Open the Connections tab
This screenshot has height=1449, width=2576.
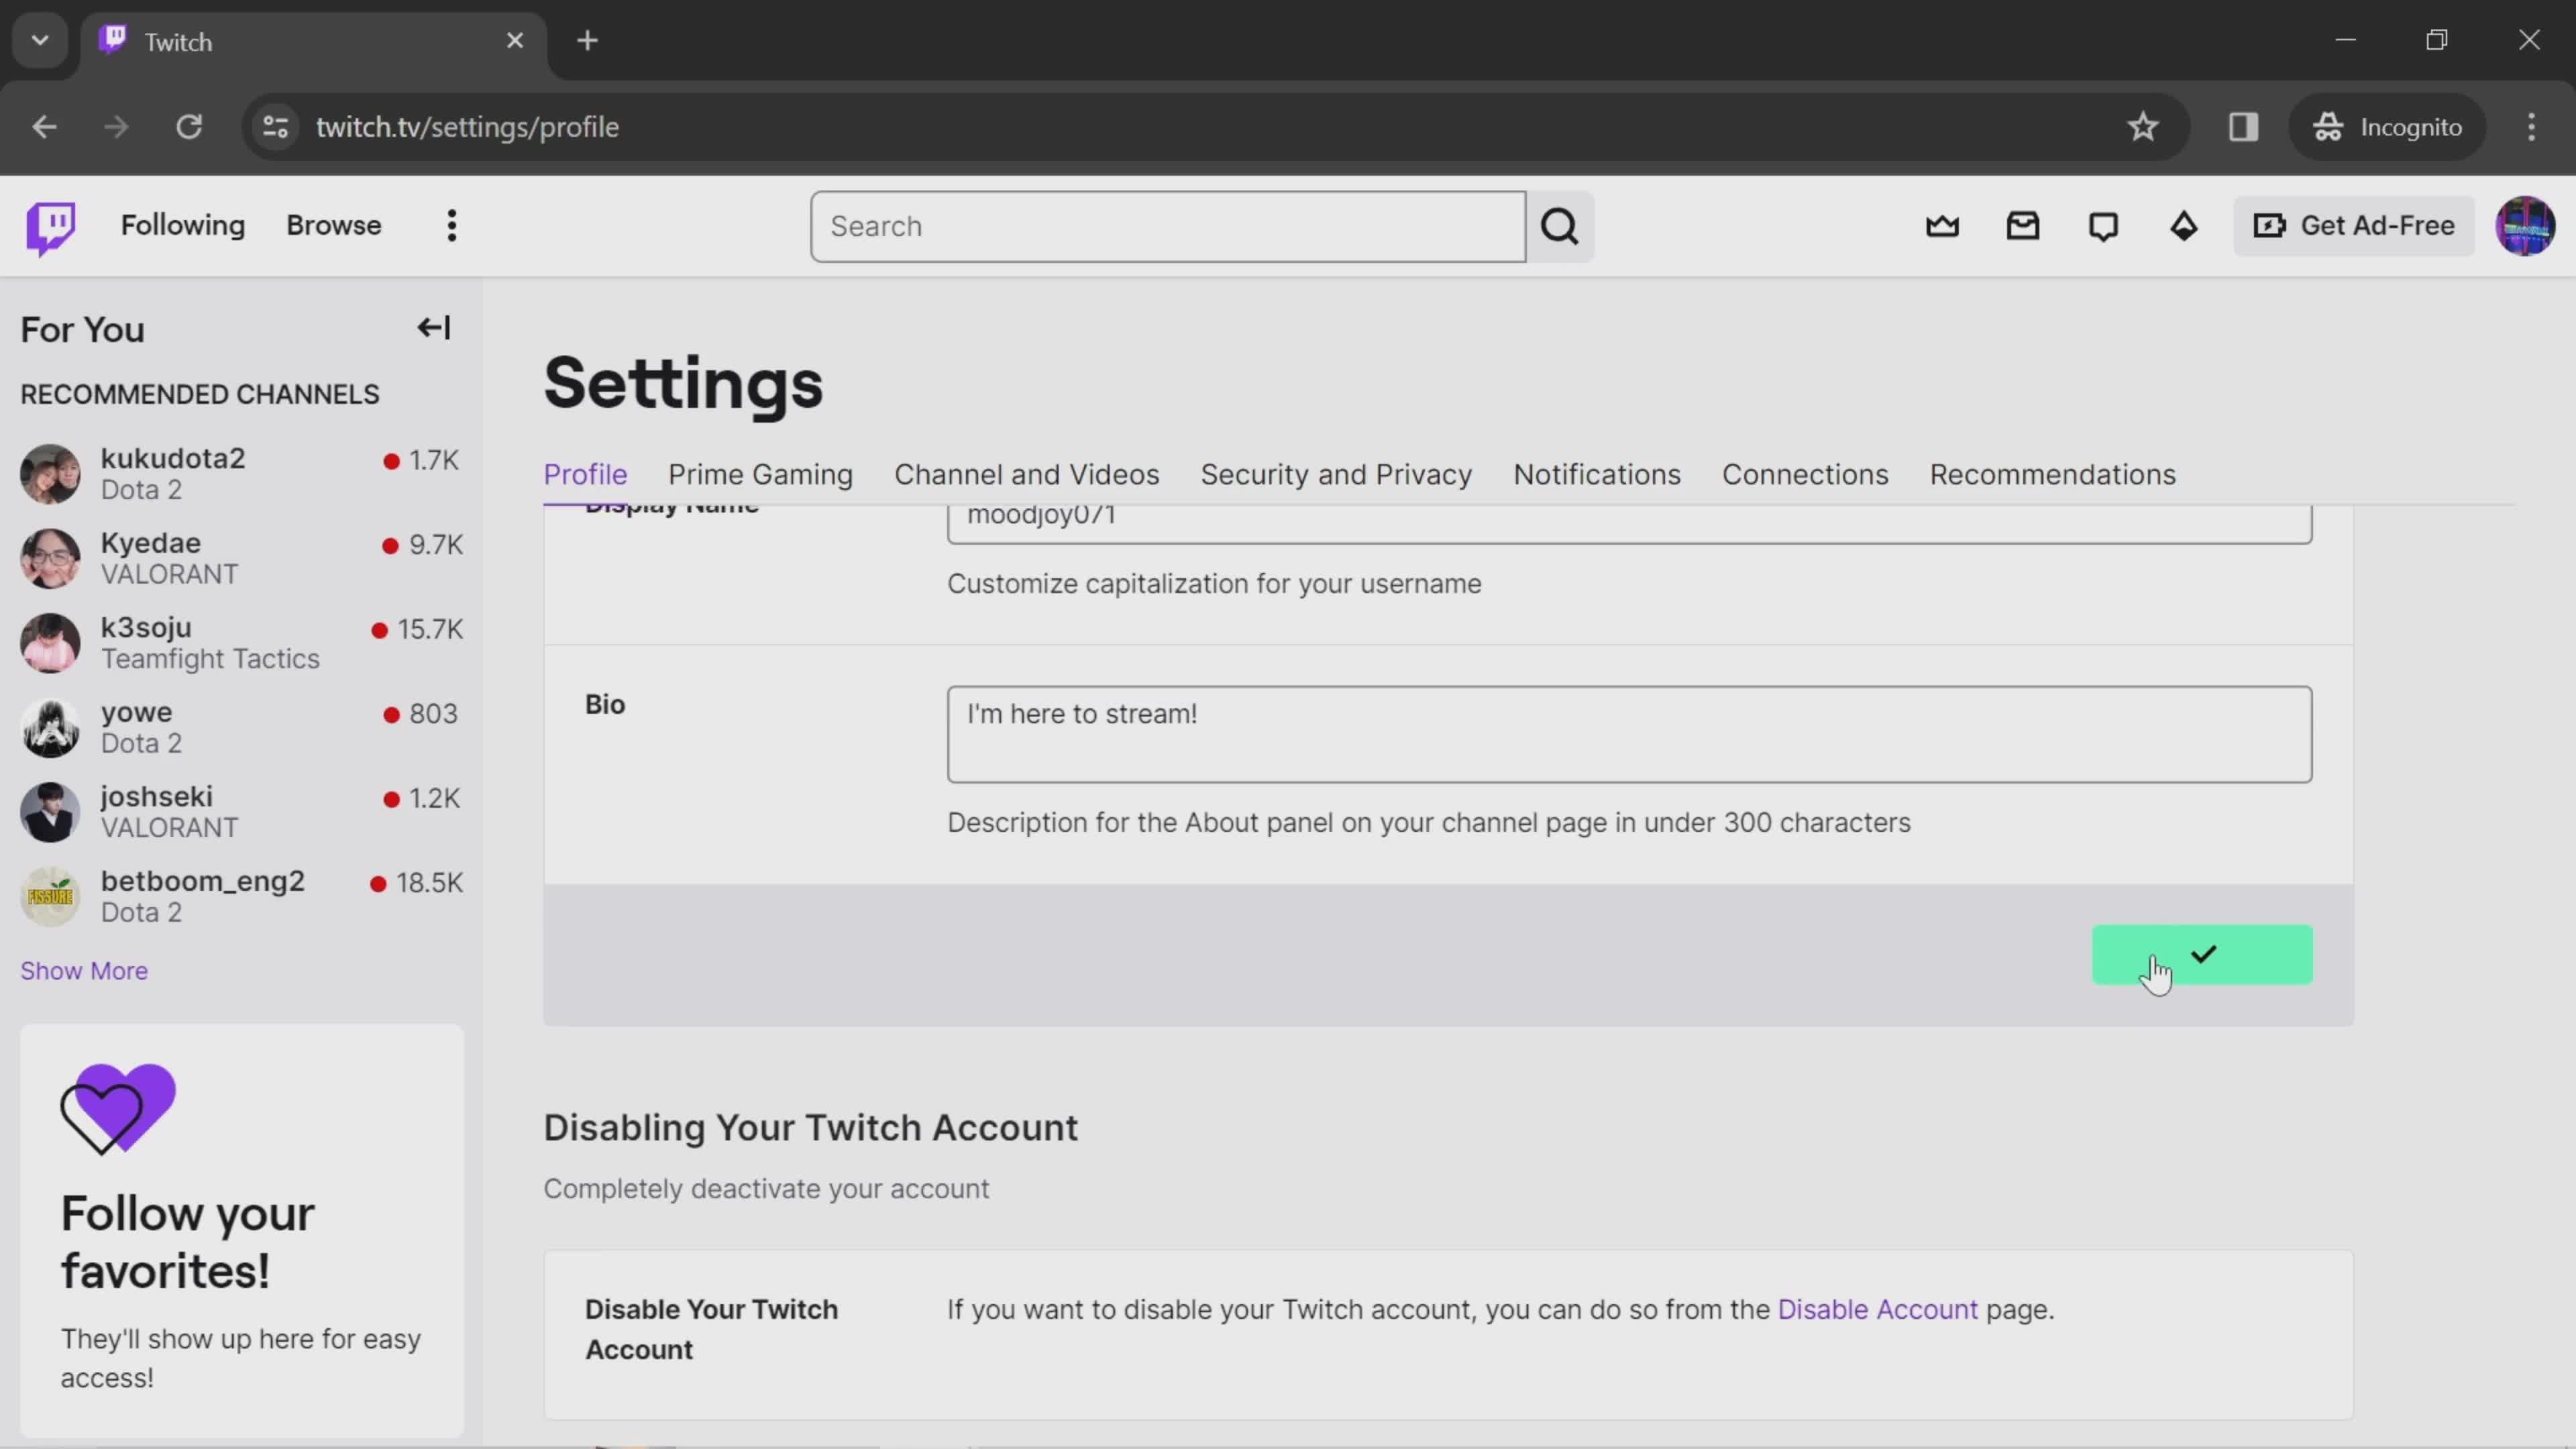click(1805, 475)
